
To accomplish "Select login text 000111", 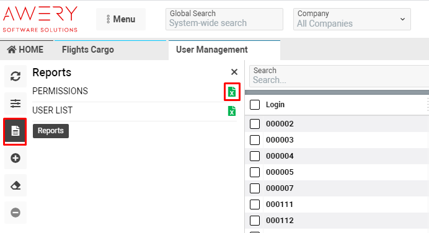I will [280, 204].
